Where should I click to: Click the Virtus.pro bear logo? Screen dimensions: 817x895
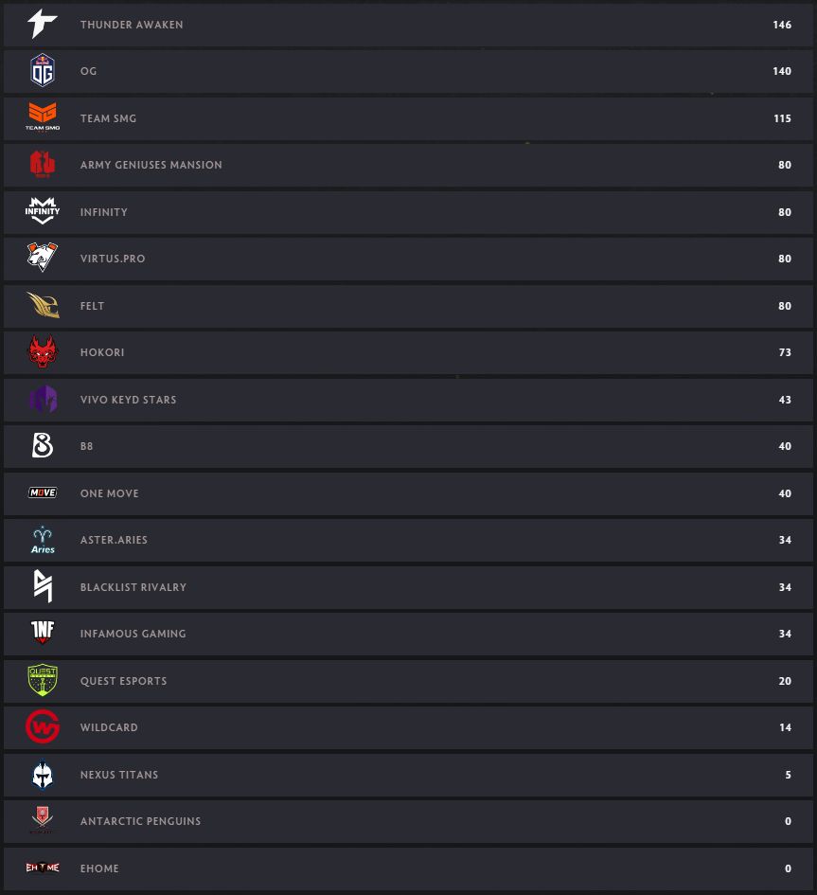[42, 259]
